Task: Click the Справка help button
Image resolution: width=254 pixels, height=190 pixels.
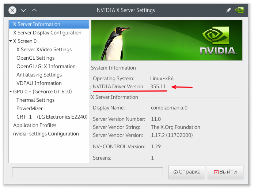Action: [x=187, y=172]
